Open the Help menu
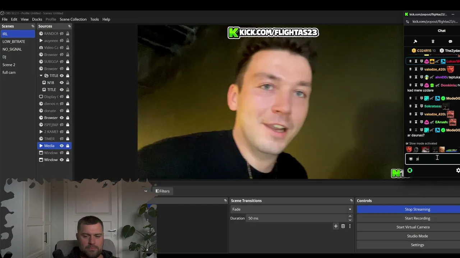 click(x=106, y=19)
